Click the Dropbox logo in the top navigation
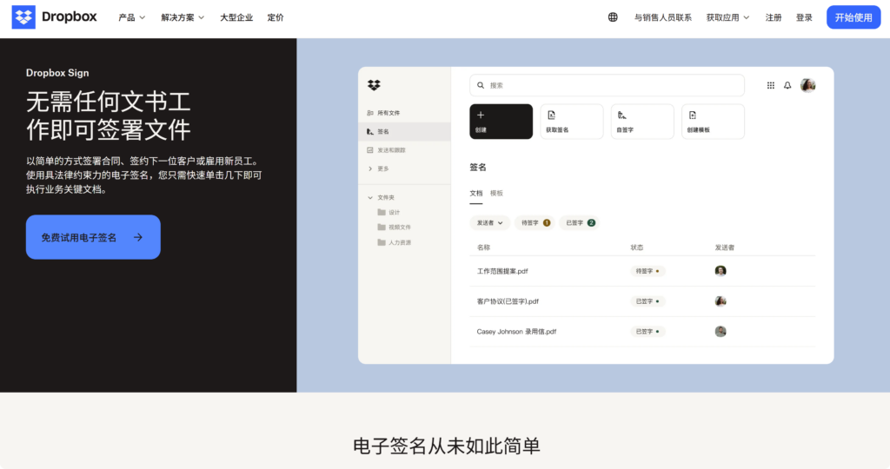The height and width of the screenshot is (469, 890). click(55, 17)
